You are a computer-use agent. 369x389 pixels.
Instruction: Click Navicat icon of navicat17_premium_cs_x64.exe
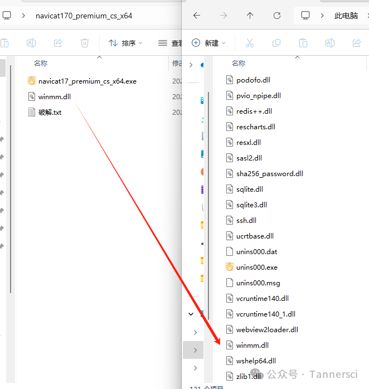pyautogui.click(x=32, y=81)
